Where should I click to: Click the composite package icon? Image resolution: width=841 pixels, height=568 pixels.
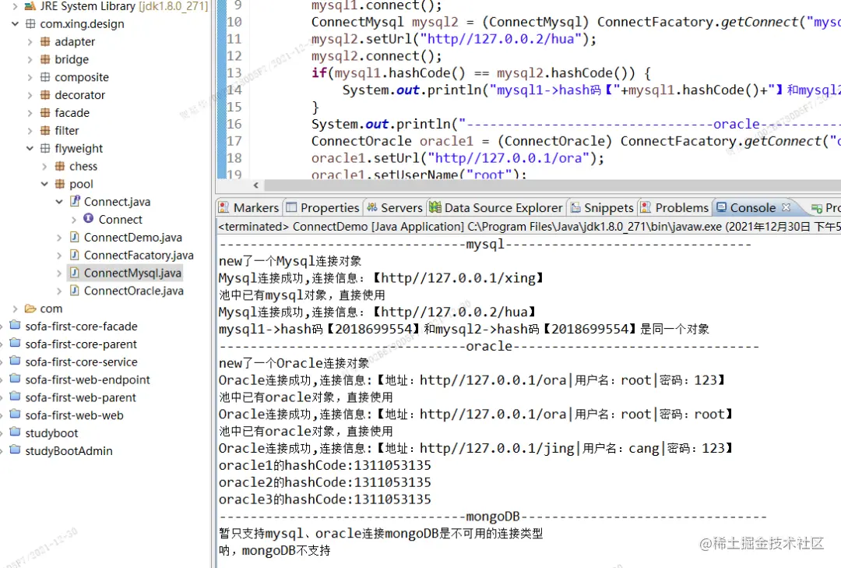point(45,77)
